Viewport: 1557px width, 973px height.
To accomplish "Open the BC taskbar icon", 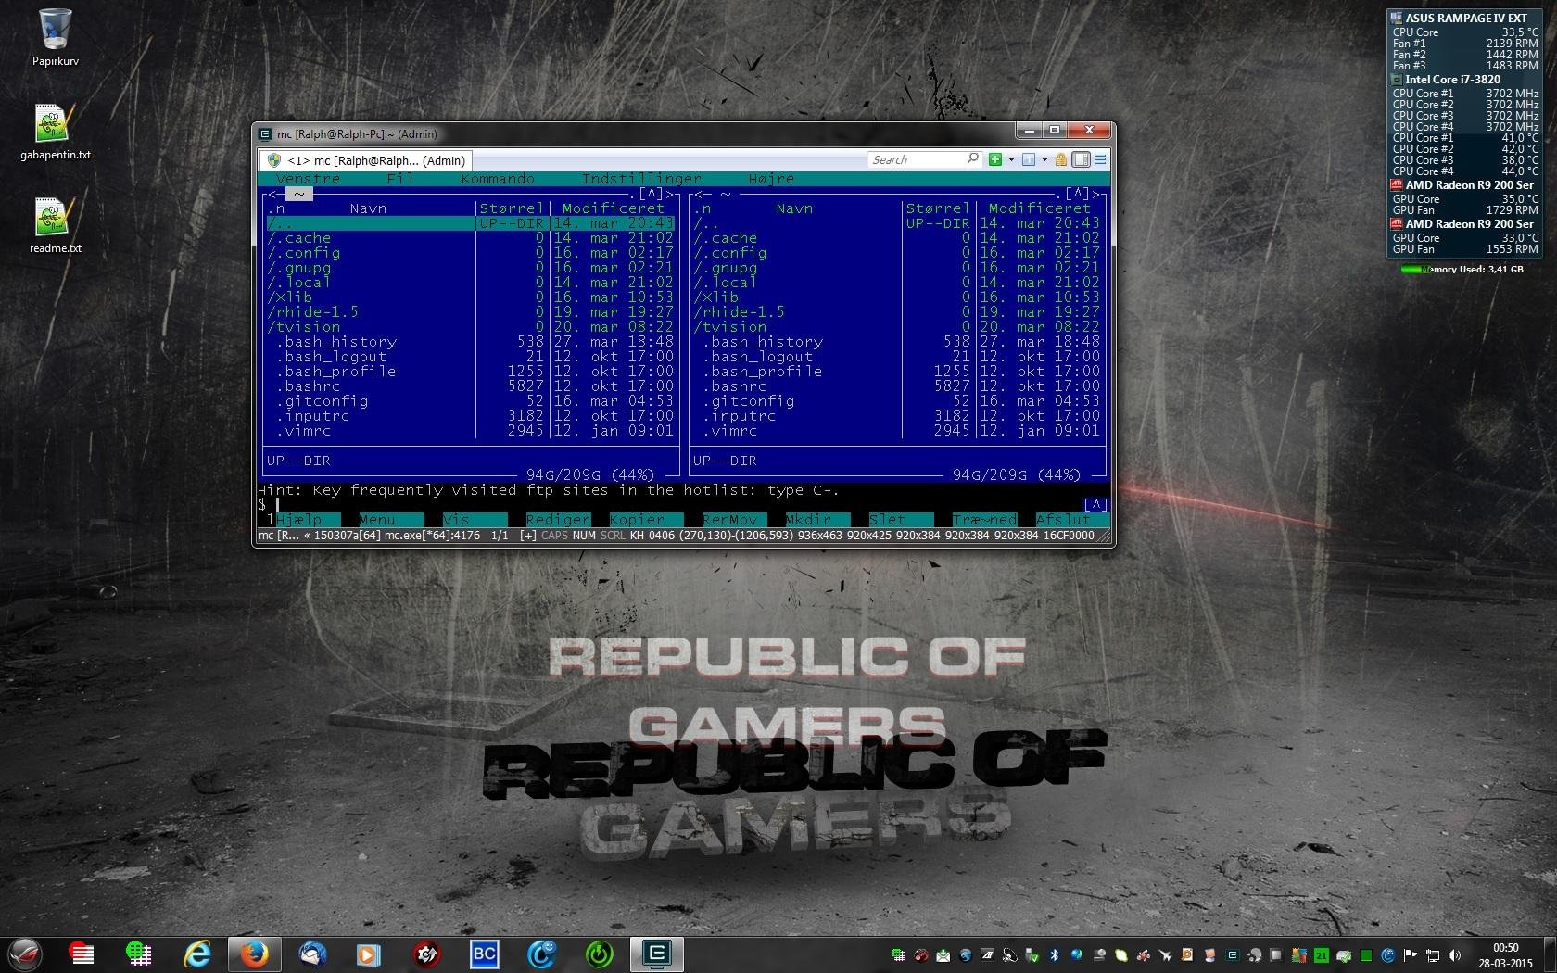I will click(x=484, y=954).
